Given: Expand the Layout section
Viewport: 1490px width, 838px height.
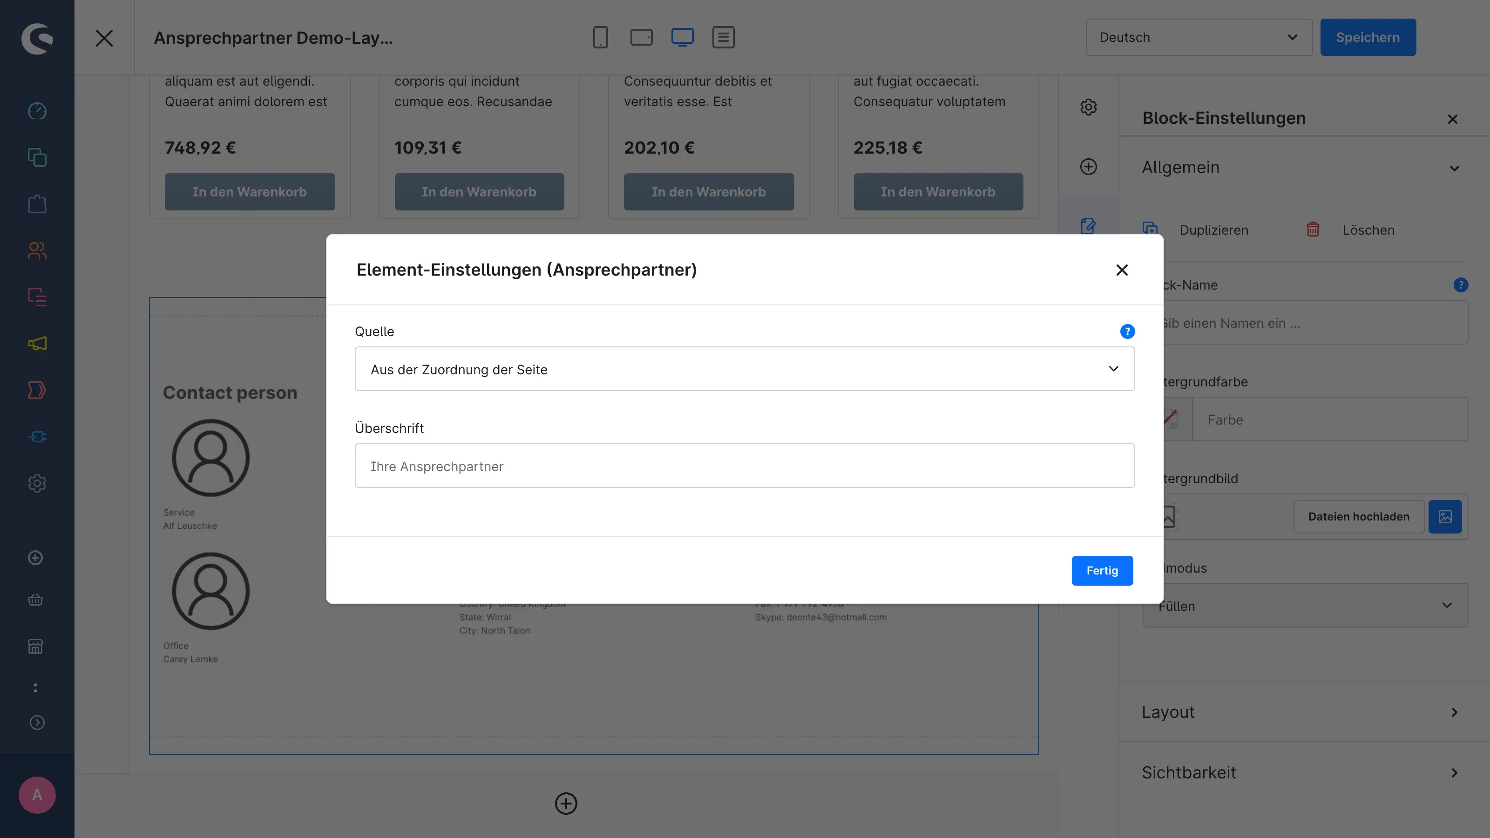Looking at the screenshot, I should click(1454, 712).
